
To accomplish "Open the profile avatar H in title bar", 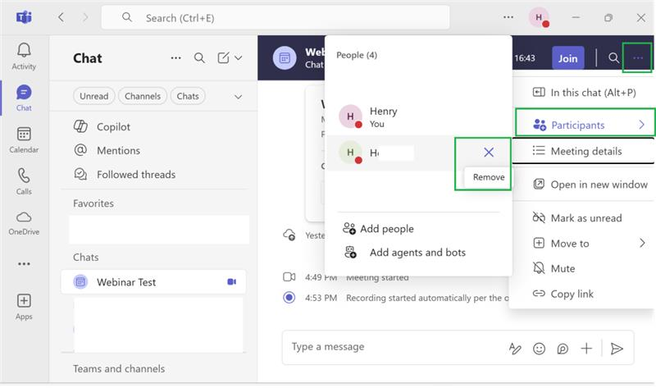I will (x=539, y=17).
